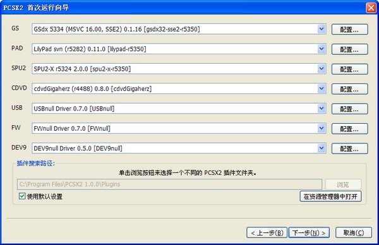Uncheck the 使用默认设置 checkbox

tap(22, 196)
